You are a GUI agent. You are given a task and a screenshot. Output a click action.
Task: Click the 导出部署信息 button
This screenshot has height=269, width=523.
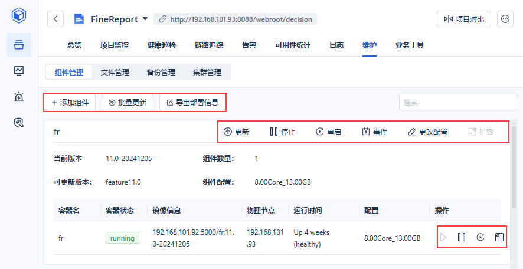tap(192, 102)
